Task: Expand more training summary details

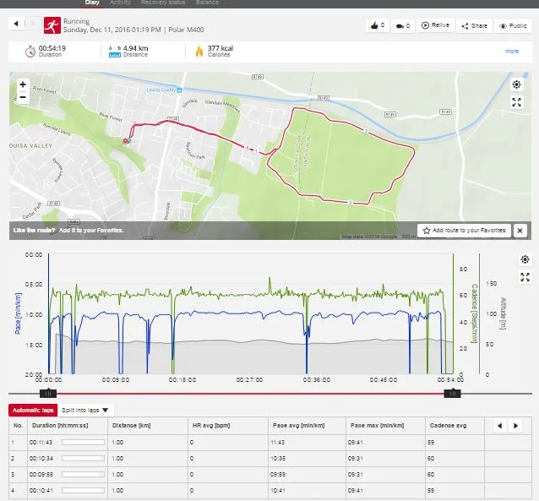Action: click(x=511, y=52)
